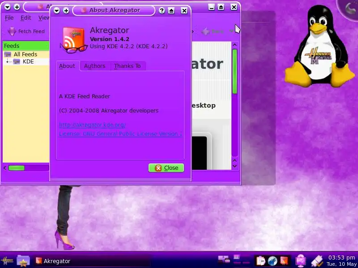Shade the About dialog with the up-arrow button
The image size is (358, 268).
(171, 10)
